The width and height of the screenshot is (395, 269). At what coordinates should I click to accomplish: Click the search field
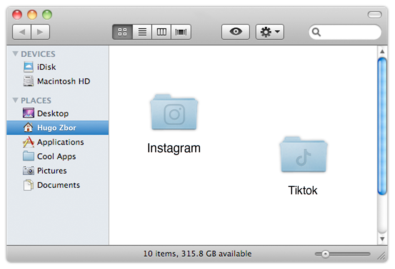(x=345, y=32)
